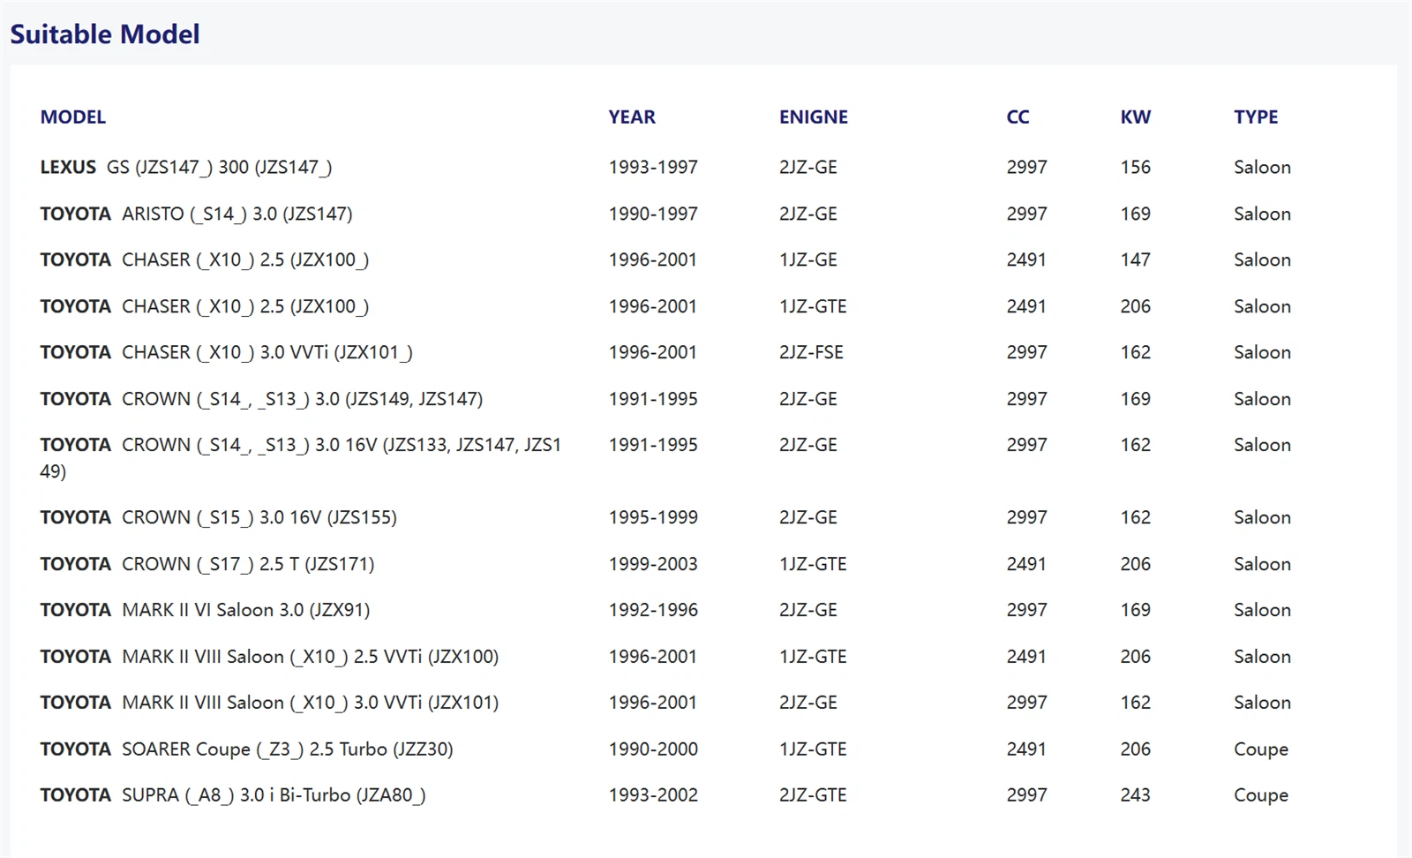Screen dimensions: 1412x858
Task: Click CHASER 3.0 VVTi (JZX101_) model cell
Action: tap(226, 352)
